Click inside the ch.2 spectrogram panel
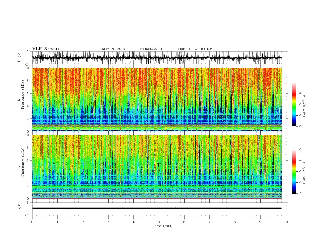 (x=157, y=167)
